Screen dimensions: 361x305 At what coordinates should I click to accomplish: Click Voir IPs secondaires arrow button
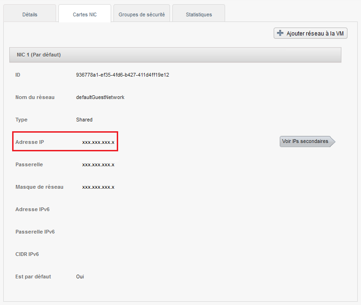coord(307,142)
